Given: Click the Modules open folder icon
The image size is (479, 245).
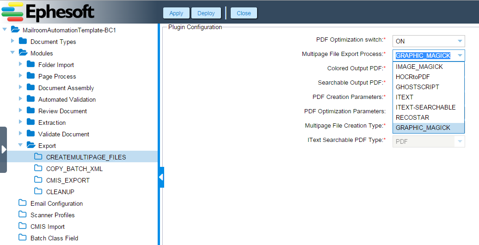Looking at the screenshot, I should pos(23,53).
